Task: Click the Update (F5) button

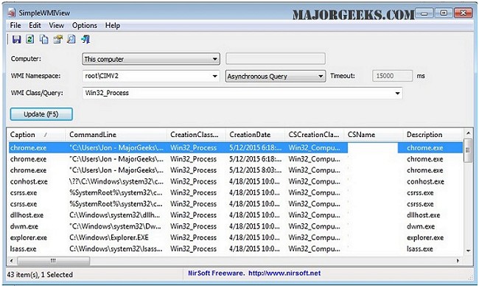Action: coord(41,114)
